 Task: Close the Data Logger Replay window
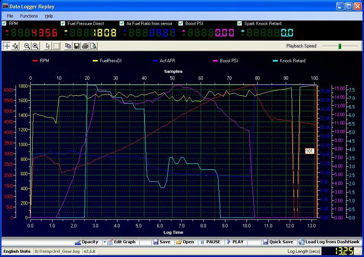click(x=358, y=6)
